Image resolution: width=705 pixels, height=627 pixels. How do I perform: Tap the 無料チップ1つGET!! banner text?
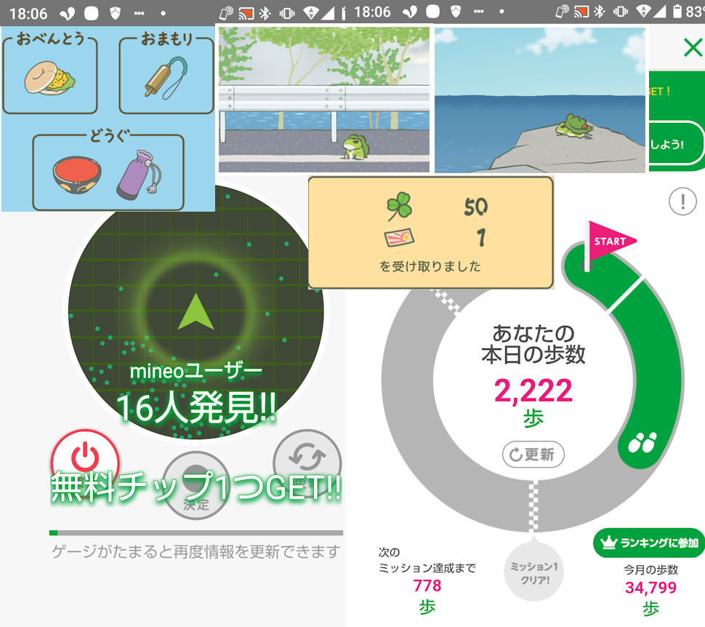196,487
